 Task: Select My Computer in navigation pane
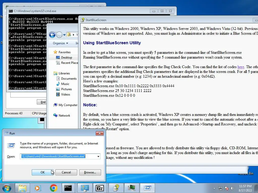(x=68, y=105)
